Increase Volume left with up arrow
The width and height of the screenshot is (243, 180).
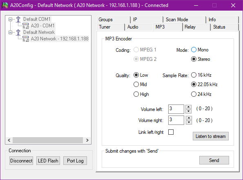click(x=188, y=107)
